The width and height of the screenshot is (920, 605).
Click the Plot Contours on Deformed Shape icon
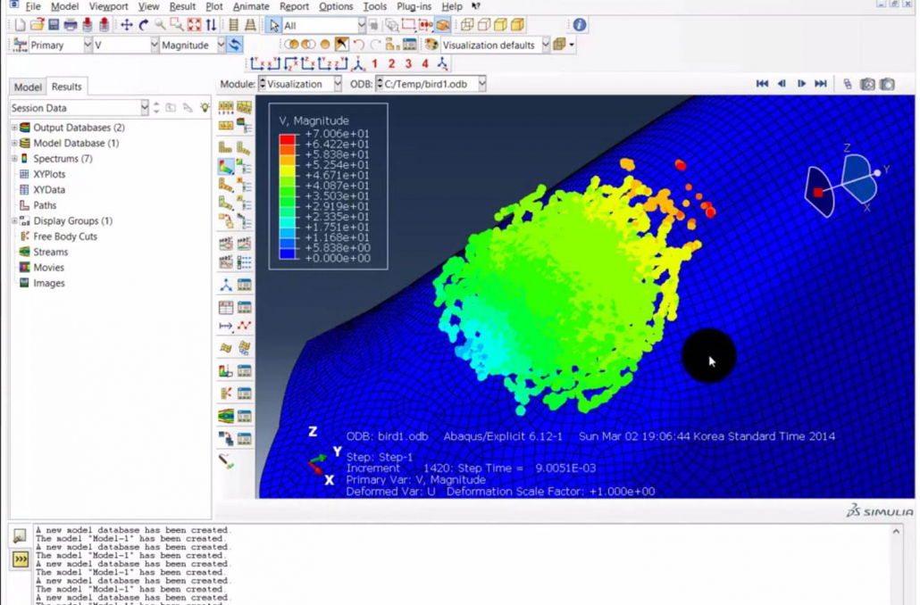tap(226, 166)
